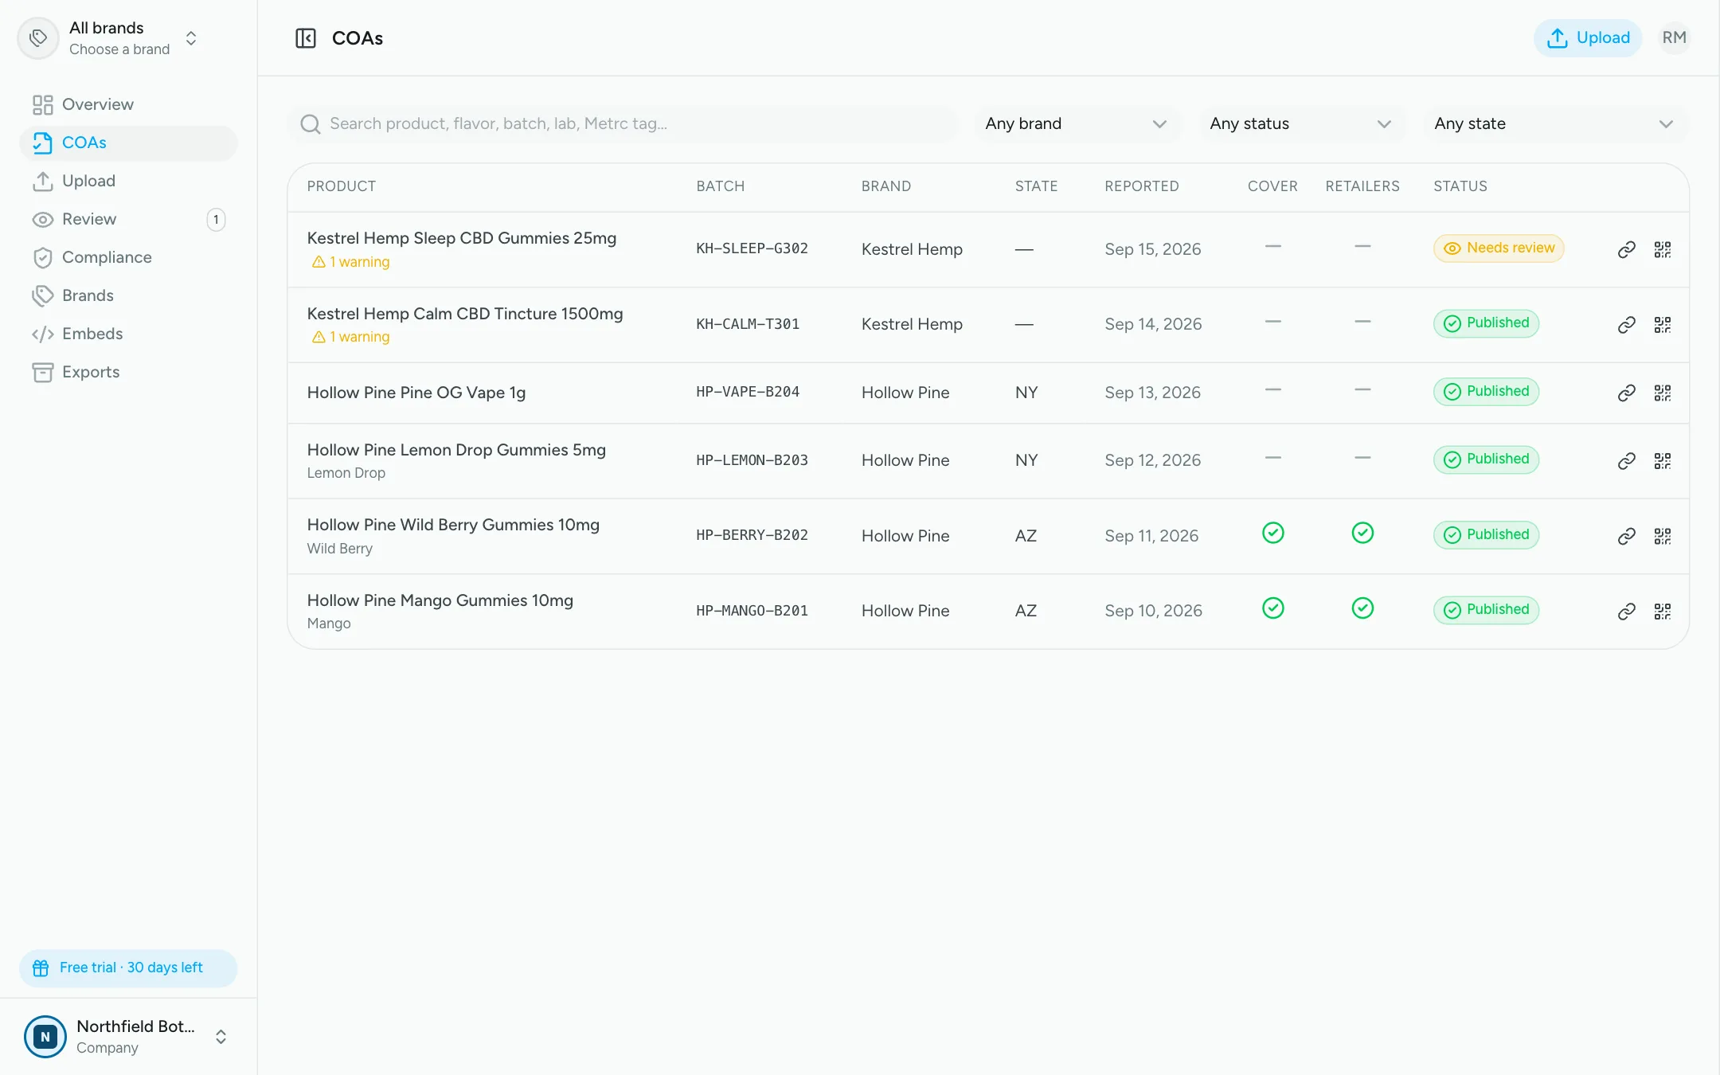Go to Overview in the sidebar
Image resolution: width=1720 pixels, height=1075 pixels.
128,104
